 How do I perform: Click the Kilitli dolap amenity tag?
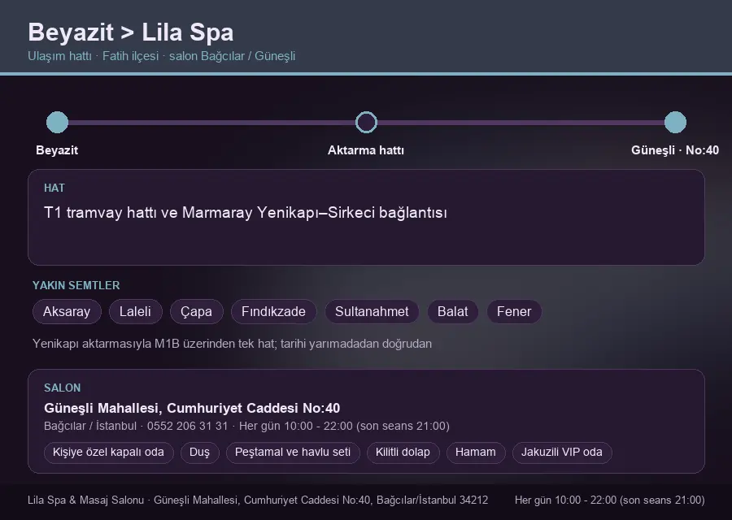pos(403,453)
